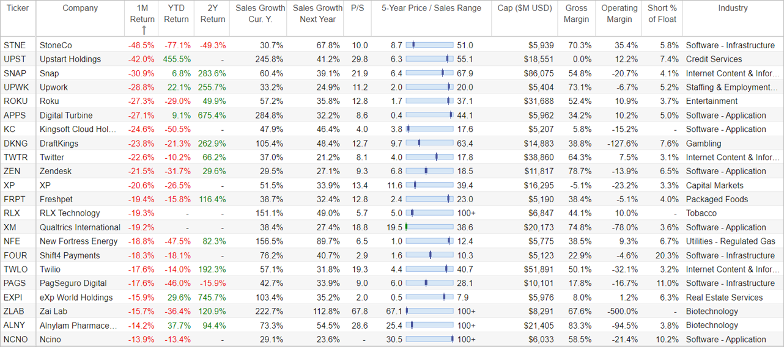The height and width of the screenshot is (347, 784).
Task: Sort by Sales Growth Next Year header
Action: pyautogui.click(x=317, y=13)
